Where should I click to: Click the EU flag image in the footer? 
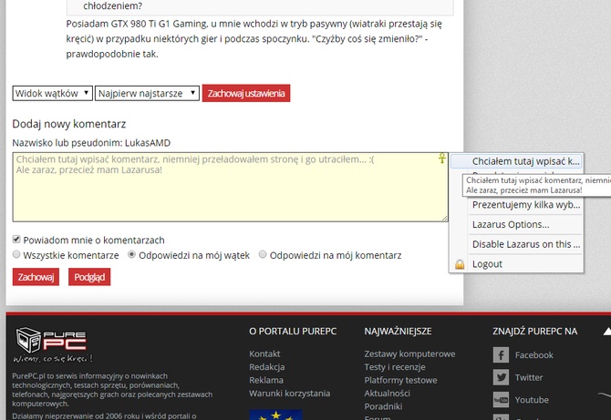coord(276,415)
